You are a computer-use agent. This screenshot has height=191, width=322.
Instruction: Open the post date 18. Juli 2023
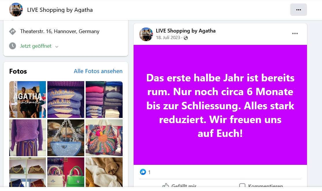(x=168, y=38)
